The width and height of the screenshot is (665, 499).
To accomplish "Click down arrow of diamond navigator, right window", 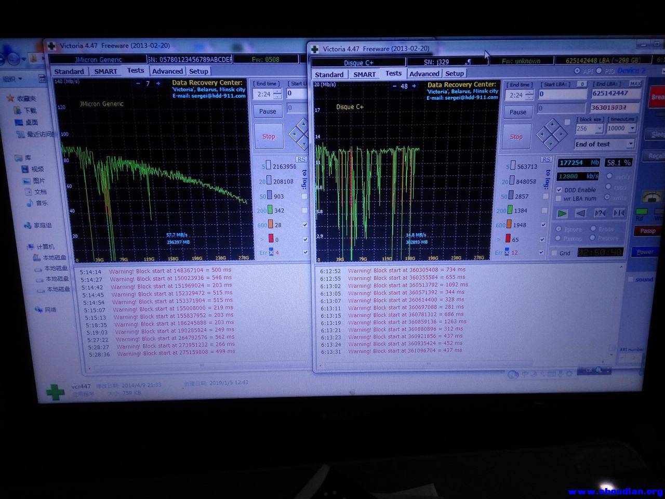I will [552, 143].
